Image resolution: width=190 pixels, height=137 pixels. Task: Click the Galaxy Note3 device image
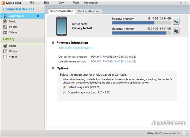pyautogui.click(x=61, y=26)
